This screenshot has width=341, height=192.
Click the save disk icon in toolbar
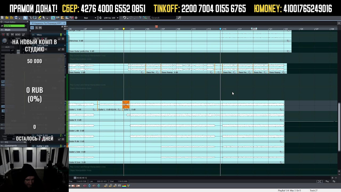[x=16, y=18]
